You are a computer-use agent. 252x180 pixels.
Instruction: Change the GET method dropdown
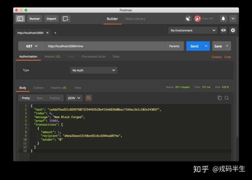tap(32, 46)
